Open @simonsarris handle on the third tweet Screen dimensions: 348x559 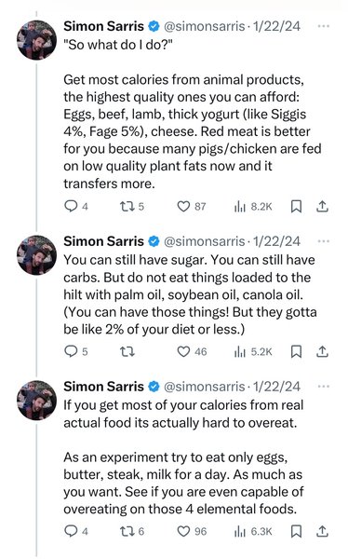tap(205, 387)
